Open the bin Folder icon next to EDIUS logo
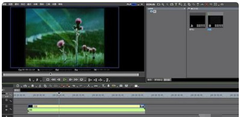 click(x=159, y=4)
